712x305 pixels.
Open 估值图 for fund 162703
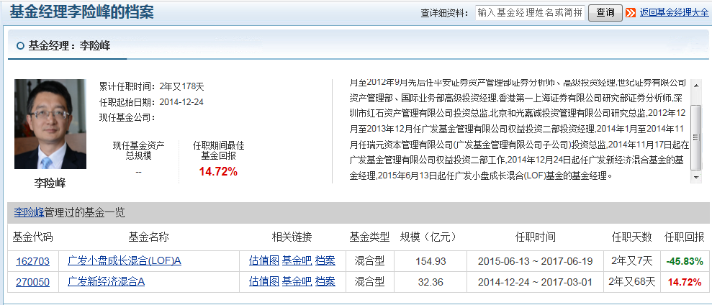tap(263, 261)
